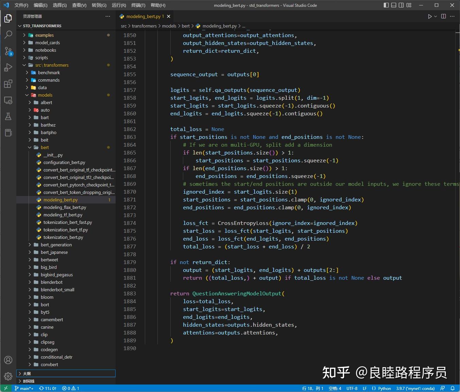Image resolution: width=460 pixels, height=392 pixels.
Task: Open the 查看(V) menu
Action: [79, 5]
